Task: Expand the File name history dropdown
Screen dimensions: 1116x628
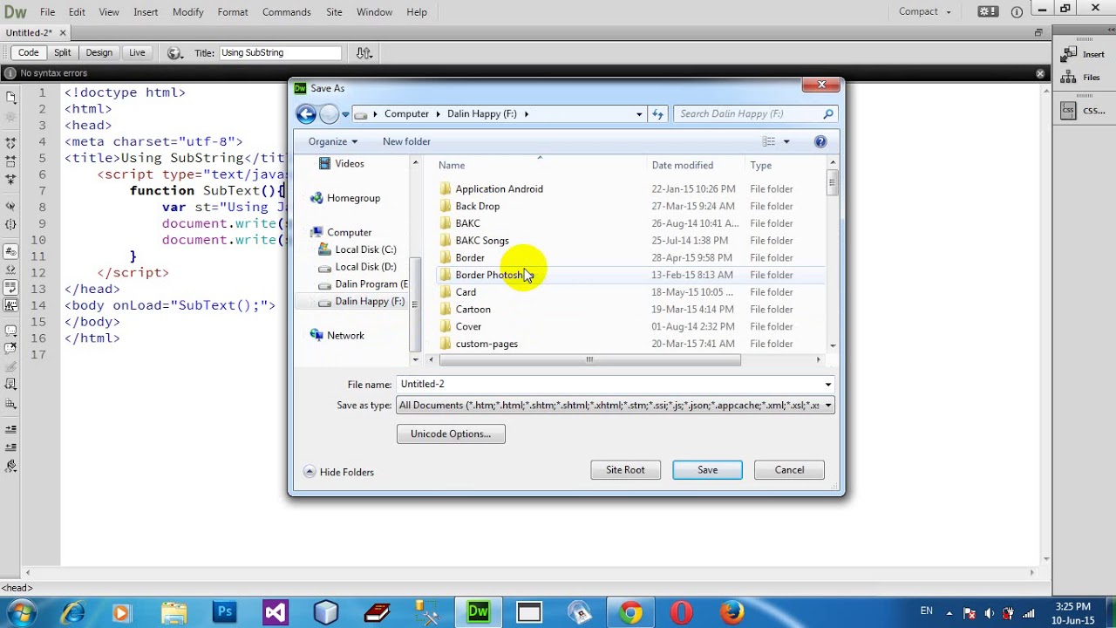Action: 827,385
